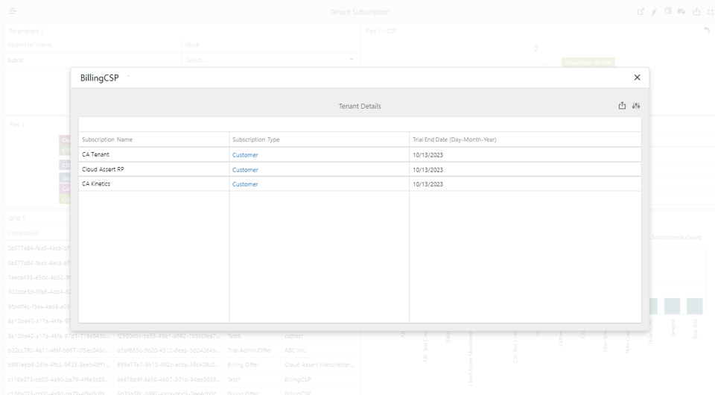Toggle the fullscreen icon in the dashboard toolbar
This screenshot has width=715, height=395.
[711, 12]
